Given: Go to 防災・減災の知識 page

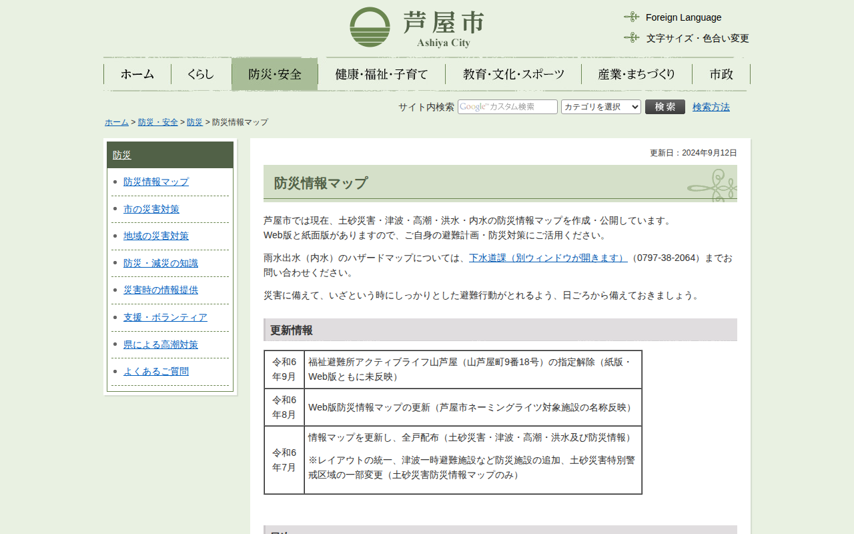Looking at the screenshot, I should point(161,263).
